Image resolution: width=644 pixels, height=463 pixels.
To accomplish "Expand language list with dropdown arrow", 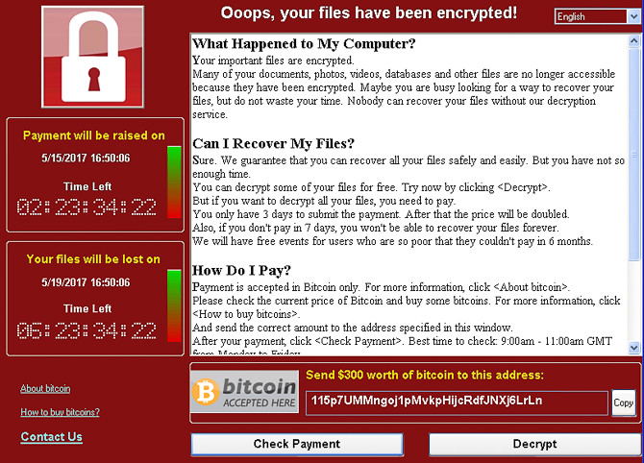I will coord(633,16).
